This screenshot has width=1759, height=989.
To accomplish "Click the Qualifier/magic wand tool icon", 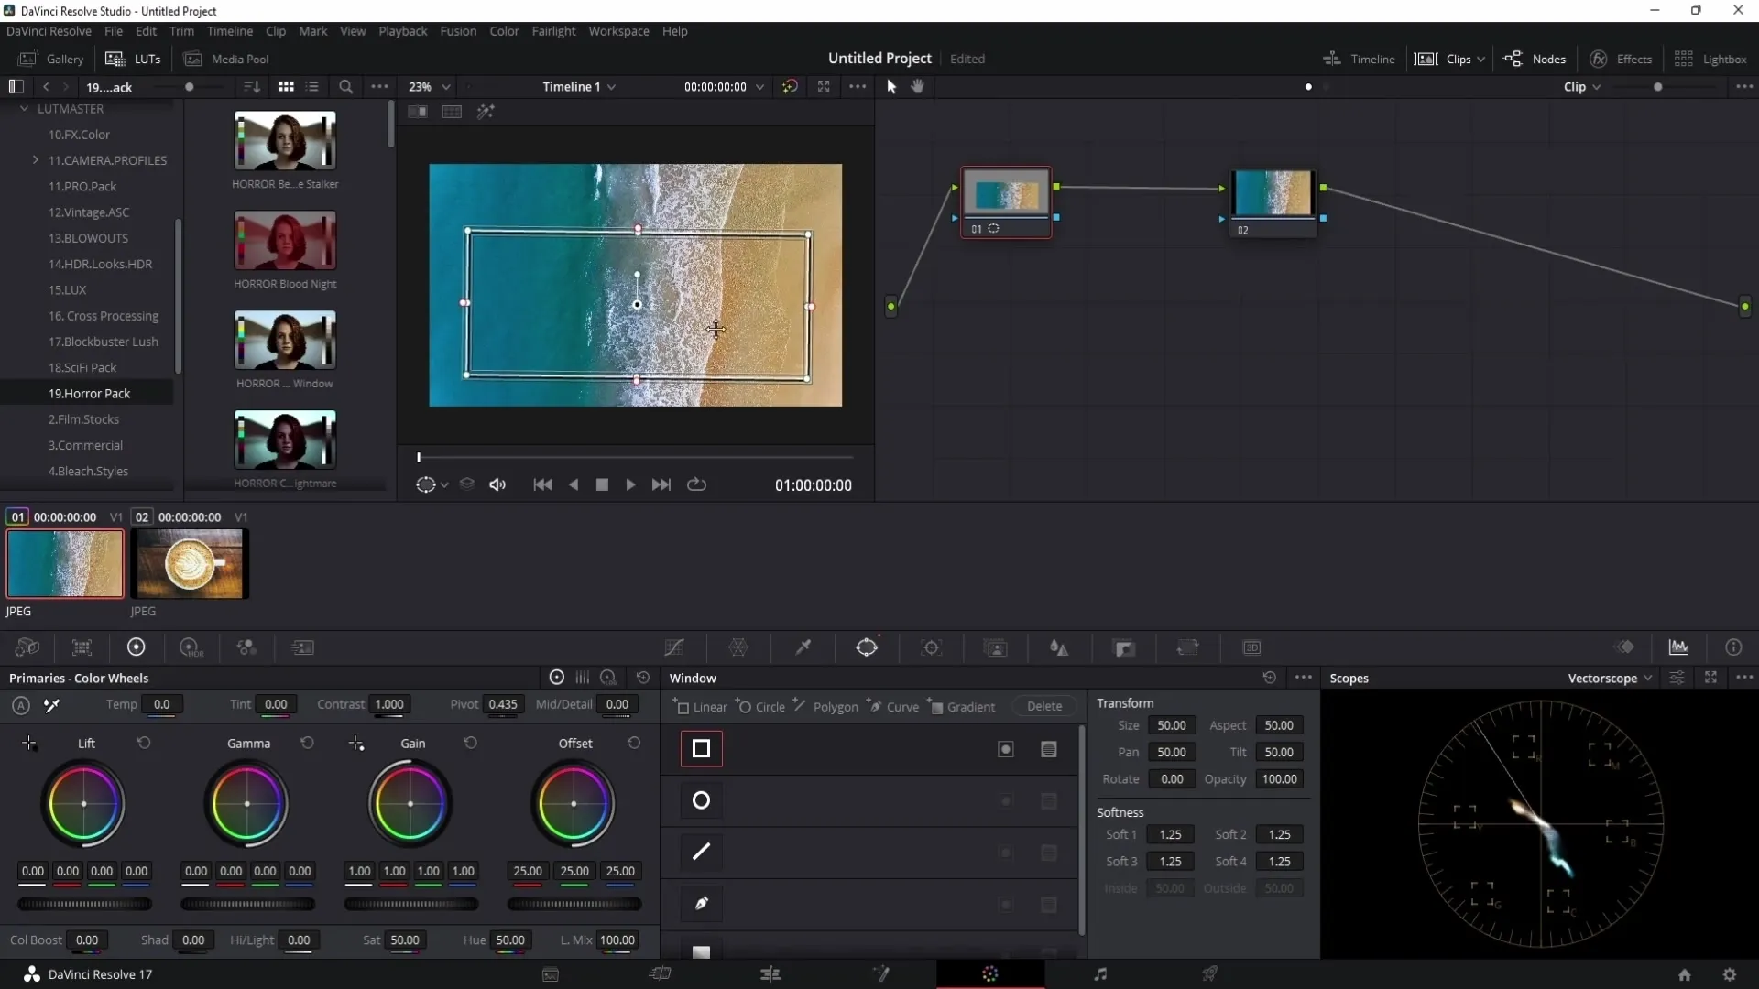I will pos(804,648).
